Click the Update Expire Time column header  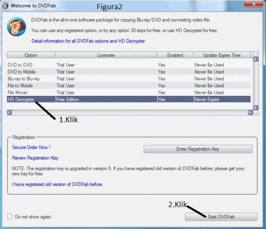tap(222, 55)
